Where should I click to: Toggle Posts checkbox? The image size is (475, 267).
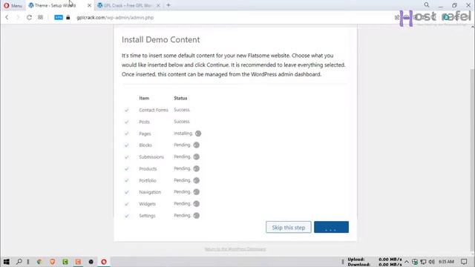(127, 122)
